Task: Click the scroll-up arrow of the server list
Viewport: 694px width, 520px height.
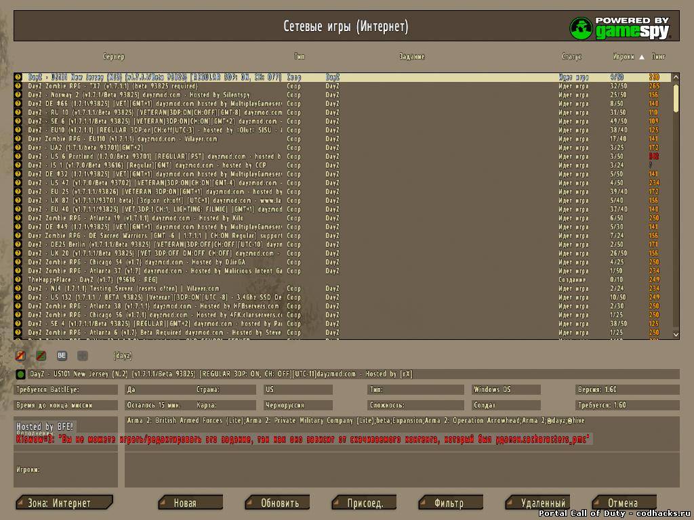Action: tap(676, 77)
